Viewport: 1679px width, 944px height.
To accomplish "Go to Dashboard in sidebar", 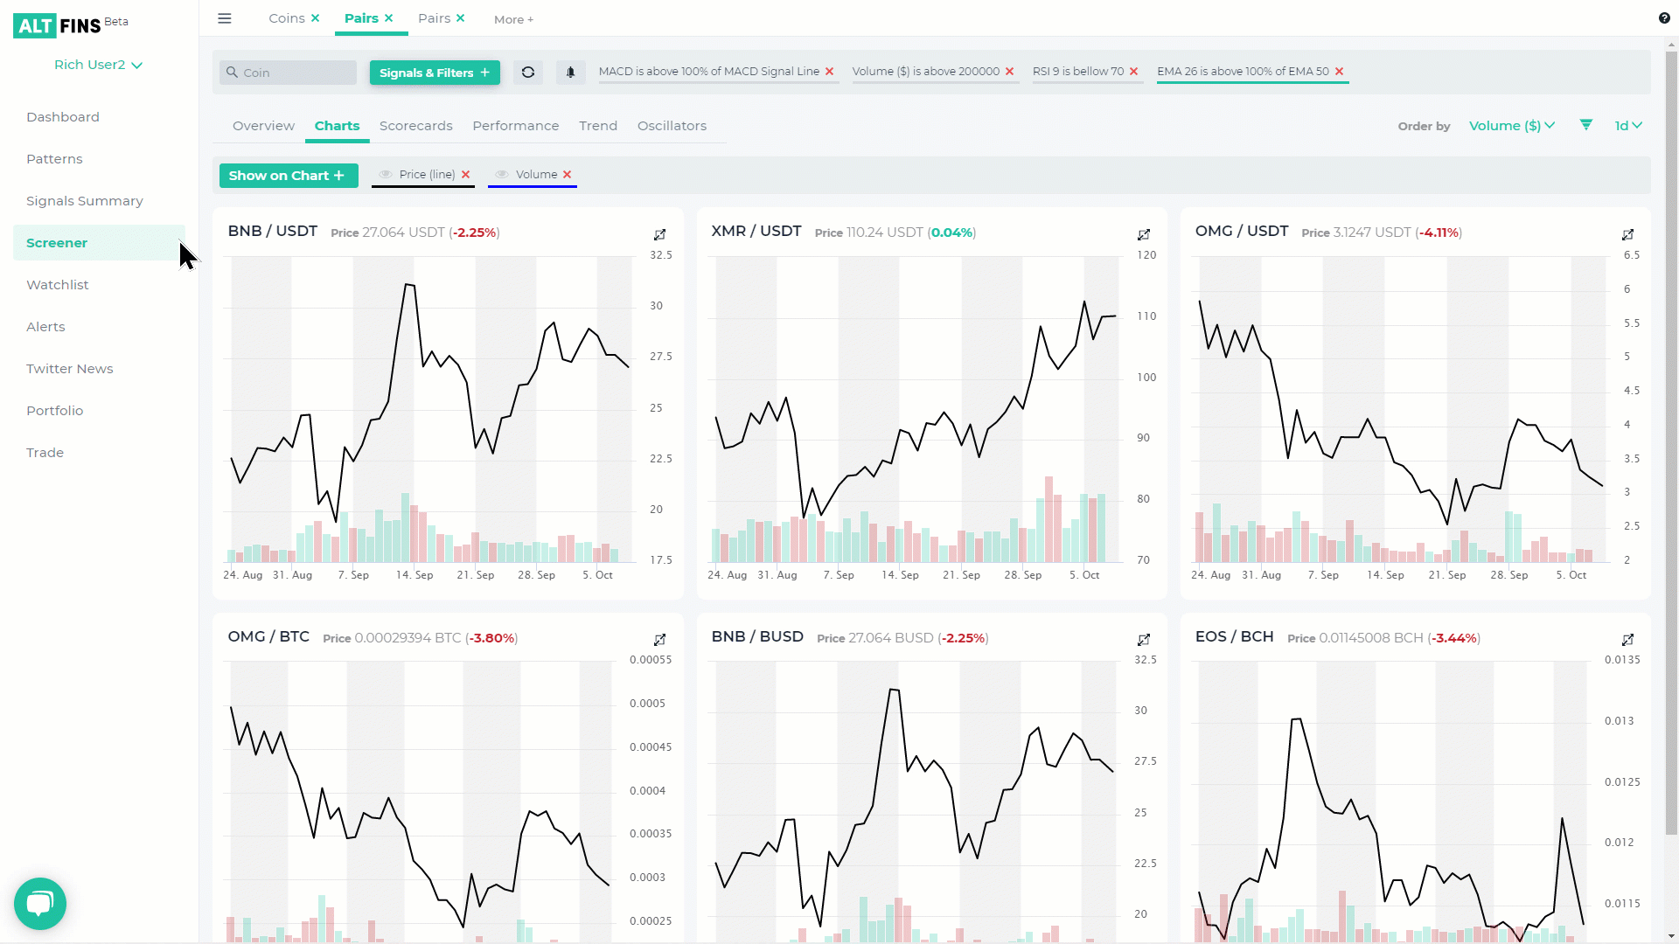I will [x=63, y=117].
